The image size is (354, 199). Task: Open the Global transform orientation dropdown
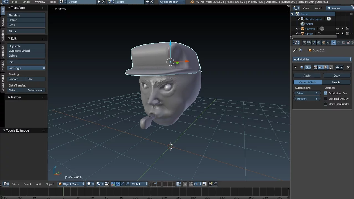[x=139, y=184]
